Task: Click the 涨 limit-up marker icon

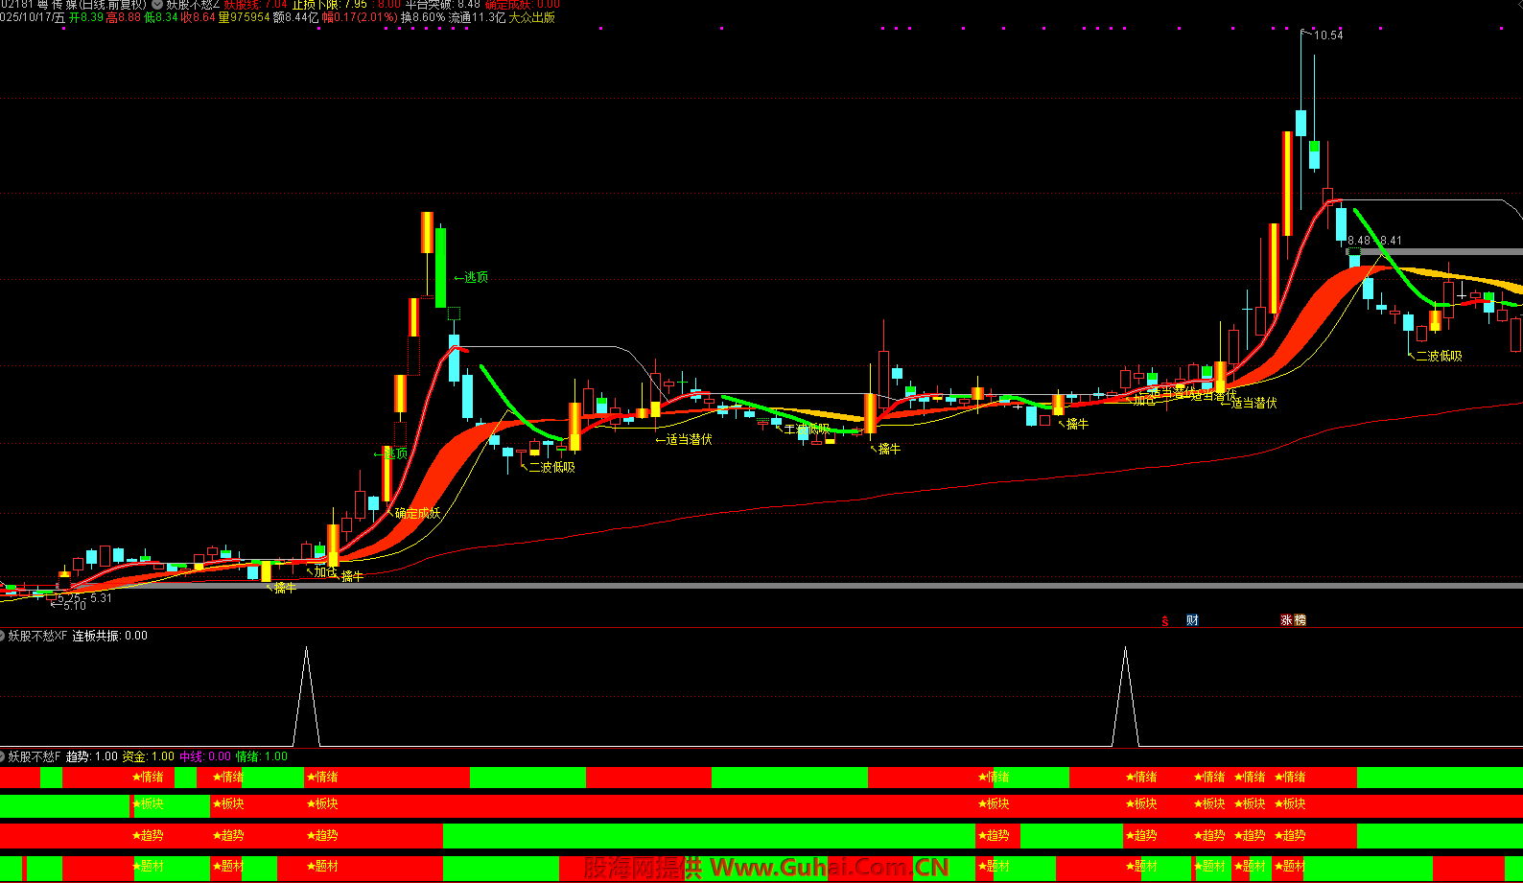Action: click(x=1286, y=620)
